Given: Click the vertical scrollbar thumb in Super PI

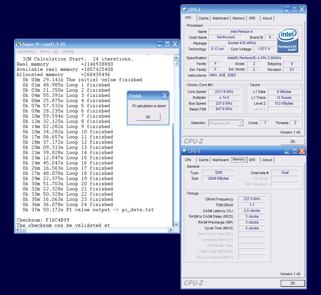Looking at the screenshot, I should (176, 63).
